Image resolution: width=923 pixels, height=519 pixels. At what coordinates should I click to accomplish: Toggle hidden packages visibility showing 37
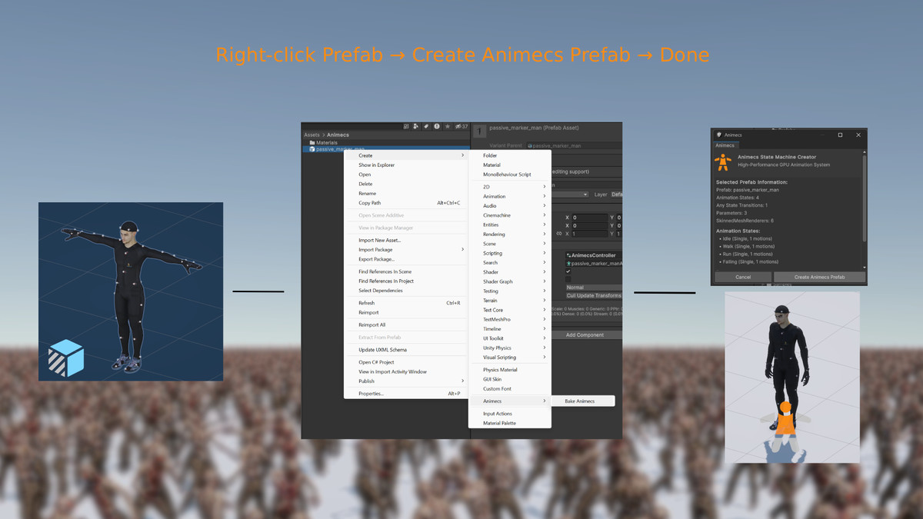tap(461, 126)
